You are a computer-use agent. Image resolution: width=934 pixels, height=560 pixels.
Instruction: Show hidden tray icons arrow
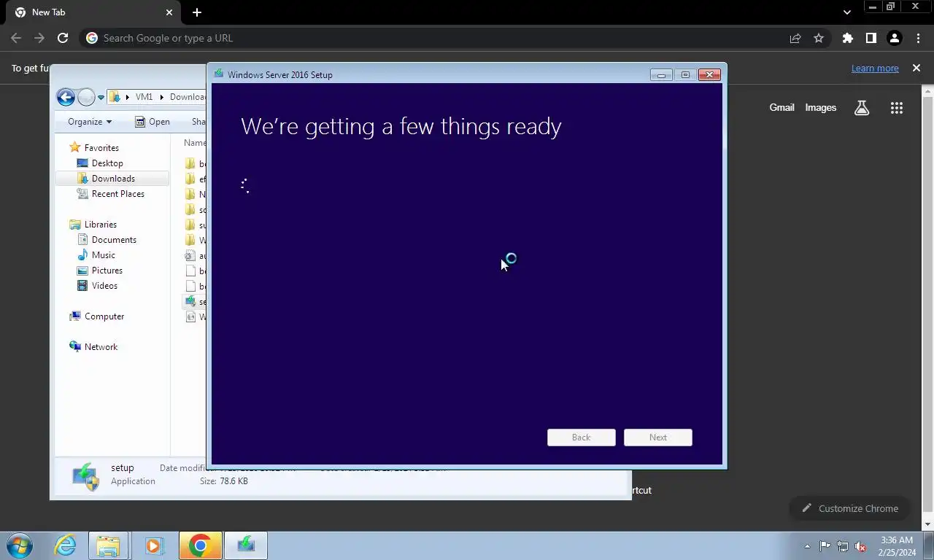tap(807, 546)
